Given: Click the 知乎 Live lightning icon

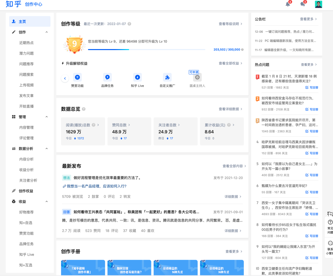Looking at the screenshot, I should click(x=138, y=77).
